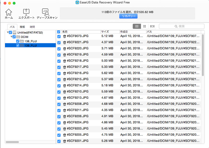Sort by 作成日 column header
Viewport: 209px width, 148px height.
point(133,32)
